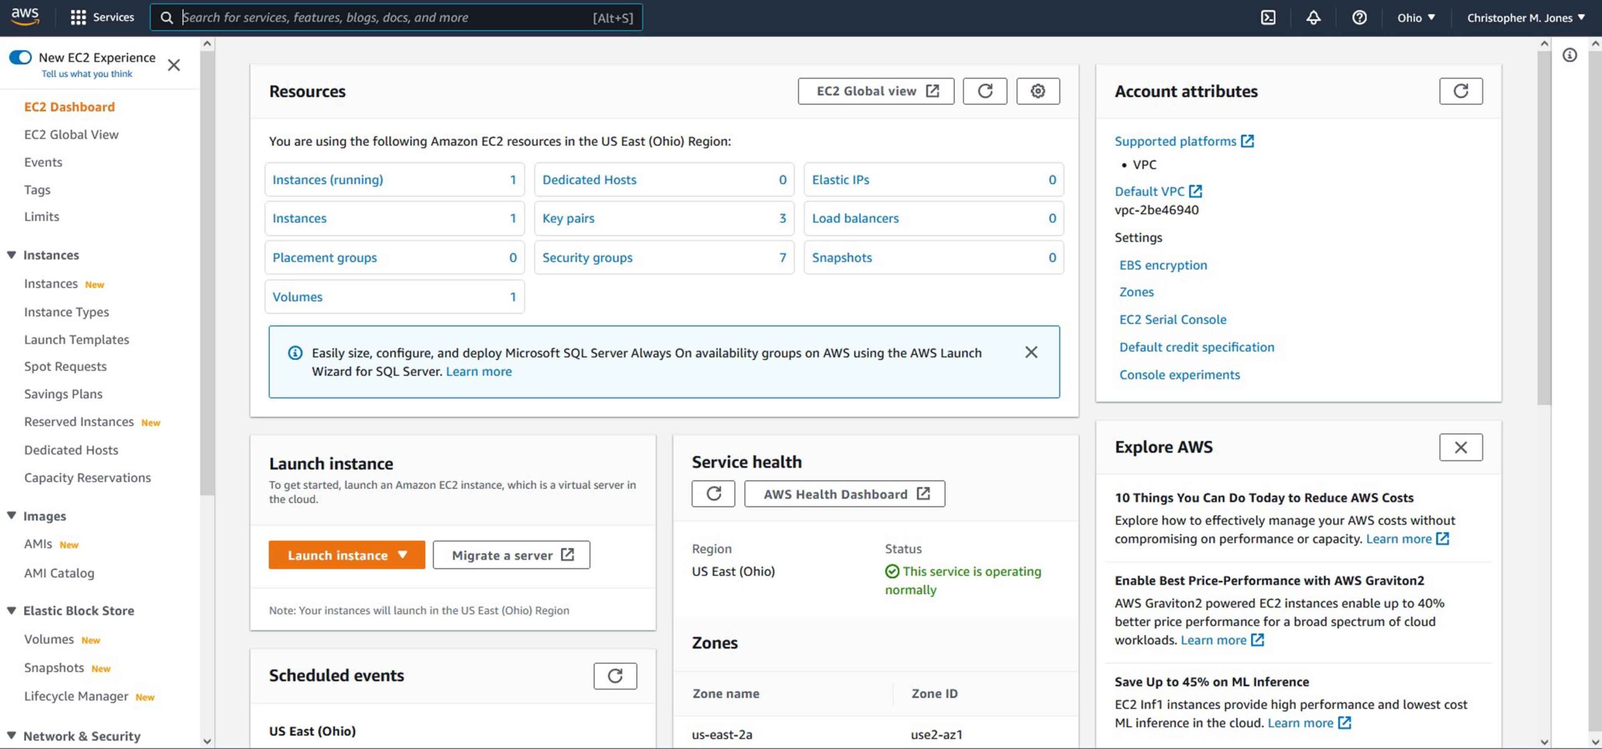Click the top search input field
Viewport: 1602px width, 749px height.
[382, 18]
